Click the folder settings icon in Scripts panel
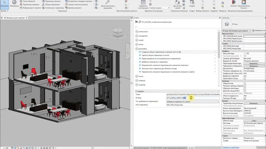 [x=136, y=22]
